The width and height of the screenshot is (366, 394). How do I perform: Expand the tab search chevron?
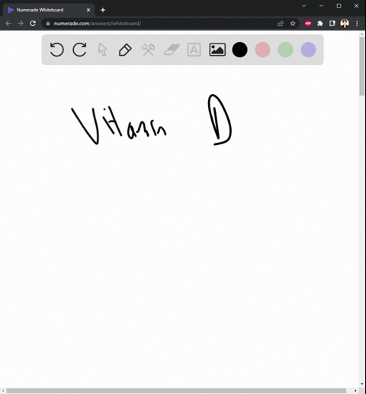point(303,6)
